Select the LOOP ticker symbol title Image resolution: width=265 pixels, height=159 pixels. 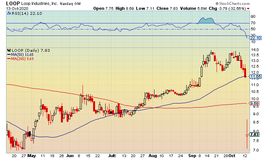tap(13, 3)
